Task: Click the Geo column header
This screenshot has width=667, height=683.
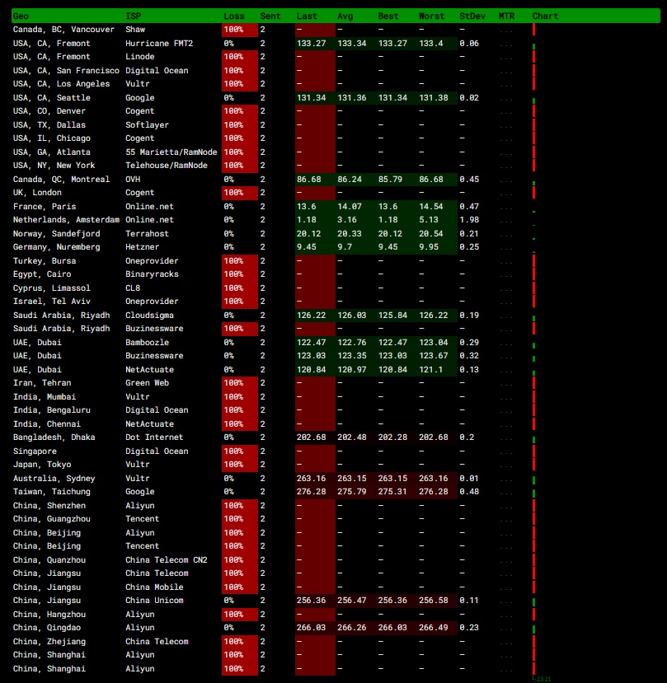Action: tap(21, 16)
